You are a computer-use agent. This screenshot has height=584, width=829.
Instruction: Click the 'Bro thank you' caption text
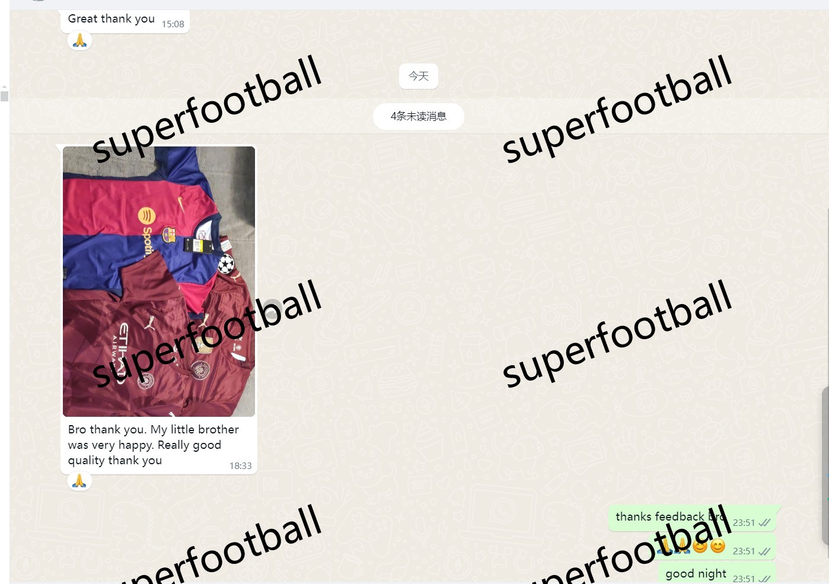pyautogui.click(x=153, y=445)
